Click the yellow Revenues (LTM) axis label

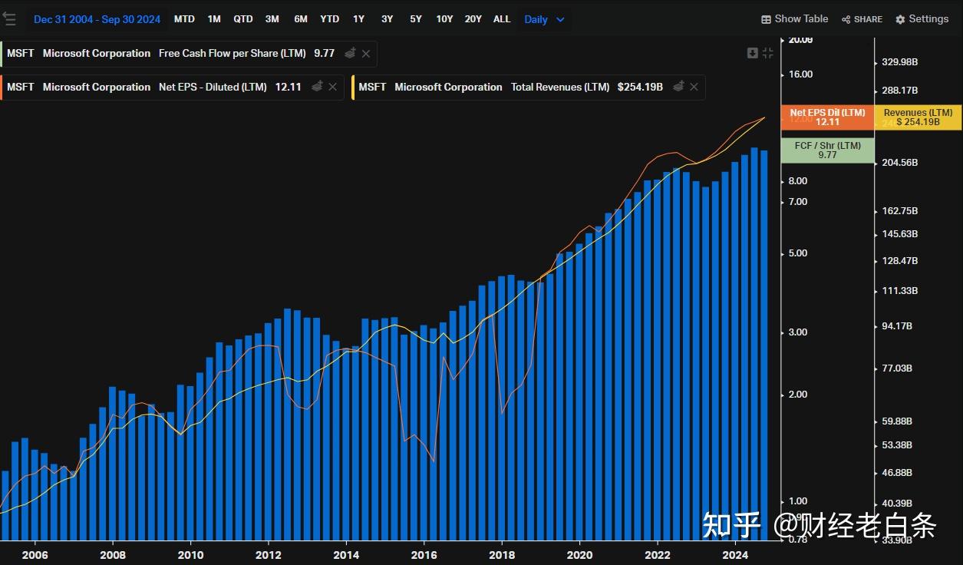point(918,117)
